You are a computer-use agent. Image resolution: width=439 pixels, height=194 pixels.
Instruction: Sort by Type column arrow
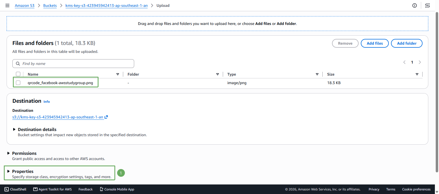(x=317, y=74)
